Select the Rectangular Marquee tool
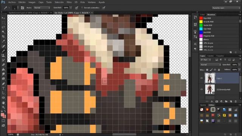The image size is (242, 136). click(3, 23)
